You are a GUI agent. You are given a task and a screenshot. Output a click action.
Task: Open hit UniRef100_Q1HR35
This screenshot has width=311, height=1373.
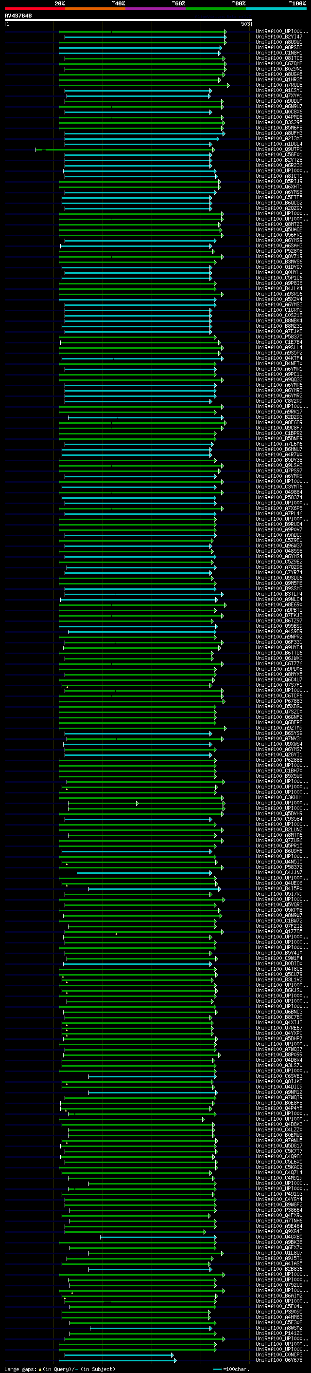coord(278,79)
